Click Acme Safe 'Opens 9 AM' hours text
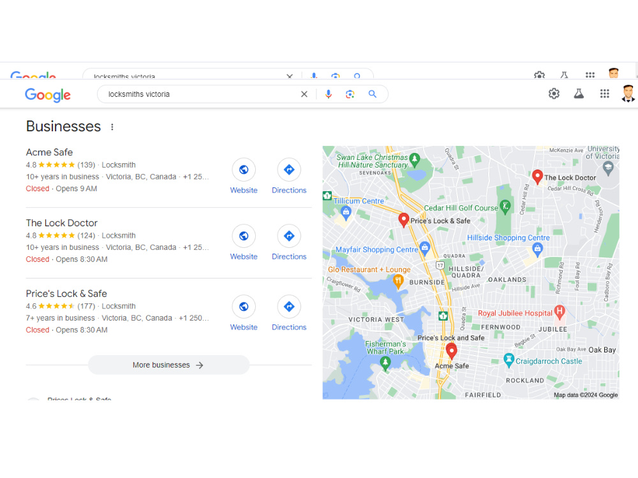Viewport: 638px width, 478px height. [x=77, y=189]
